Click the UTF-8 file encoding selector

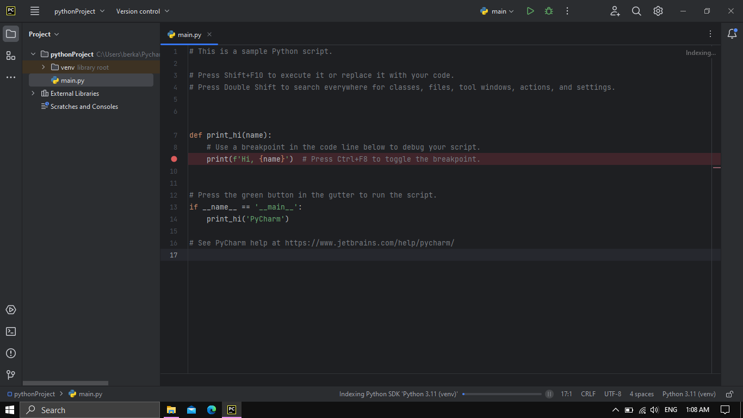point(612,394)
